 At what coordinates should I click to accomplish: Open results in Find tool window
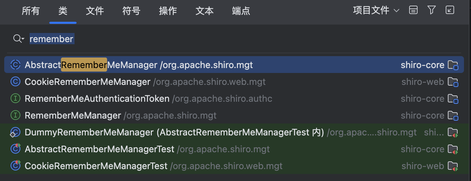pos(450,10)
